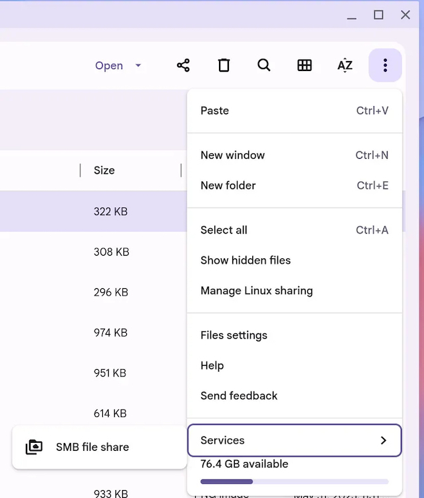This screenshot has height=498, width=424.
Task: Choose Paste from the menu
Action: (215, 111)
